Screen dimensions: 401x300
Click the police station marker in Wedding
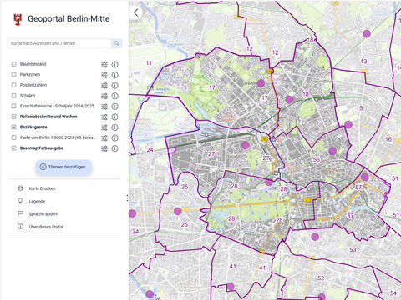click(x=261, y=83)
